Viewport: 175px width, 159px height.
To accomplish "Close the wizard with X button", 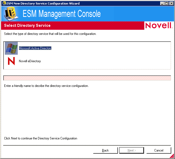I will pos(171,3).
